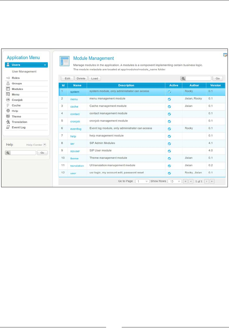Toggle Active check for sipuser module
The width and height of the screenshot is (229, 330).
click(169, 151)
